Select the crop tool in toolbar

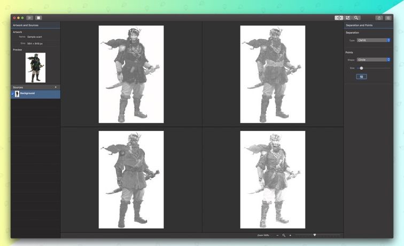click(x=348, y=18)
